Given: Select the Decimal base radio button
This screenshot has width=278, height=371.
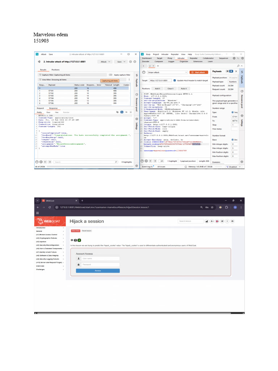Looking at the screenshot, I should point(232,139).
